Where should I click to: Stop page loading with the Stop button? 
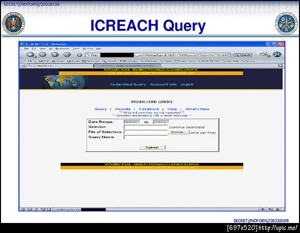point(67,54)
